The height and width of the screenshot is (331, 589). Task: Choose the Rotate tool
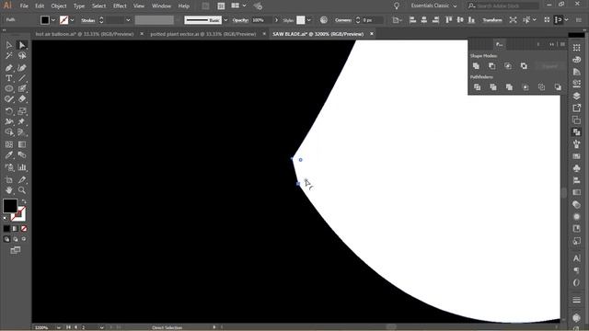click(9, 111)
